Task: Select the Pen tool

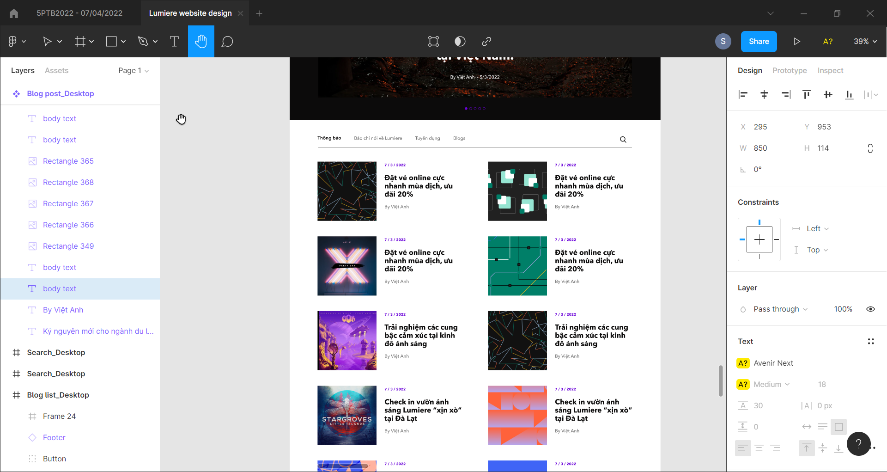Action: tap(143, 42)
